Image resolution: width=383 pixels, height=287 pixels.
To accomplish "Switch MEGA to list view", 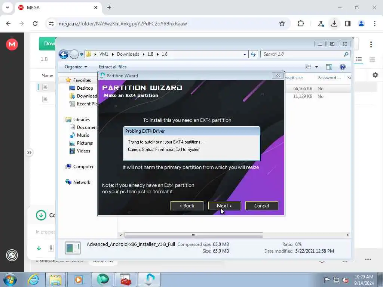I will pyautogui.click(x=359, y=59).
